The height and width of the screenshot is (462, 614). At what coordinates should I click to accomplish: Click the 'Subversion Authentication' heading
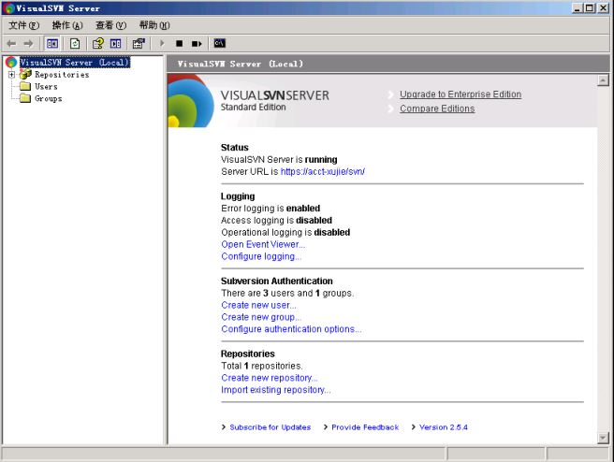[276, 281]
